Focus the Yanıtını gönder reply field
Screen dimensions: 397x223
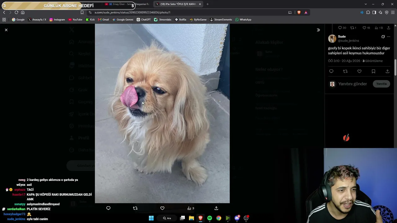[x=353, y=84]
